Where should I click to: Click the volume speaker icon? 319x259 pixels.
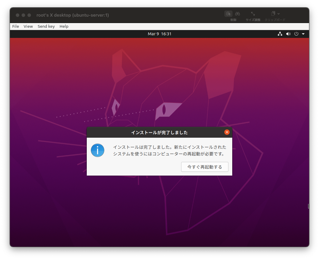pyautogui.click(x=288, y=34)
